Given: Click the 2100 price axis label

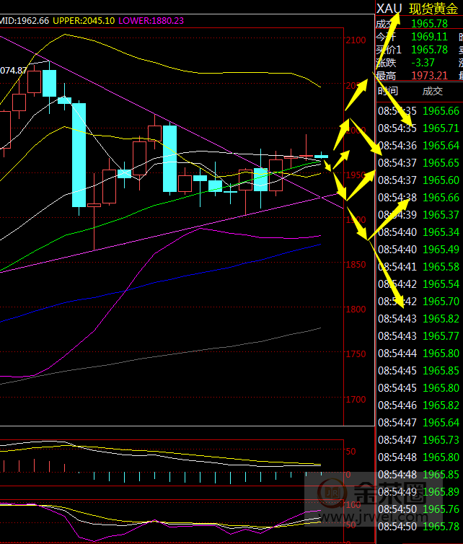Looking at the screenshot, I should tap(355, 40).
